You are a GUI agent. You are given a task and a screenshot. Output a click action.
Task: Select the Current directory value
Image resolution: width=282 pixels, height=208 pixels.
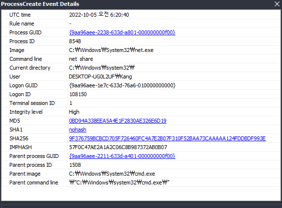102,68
